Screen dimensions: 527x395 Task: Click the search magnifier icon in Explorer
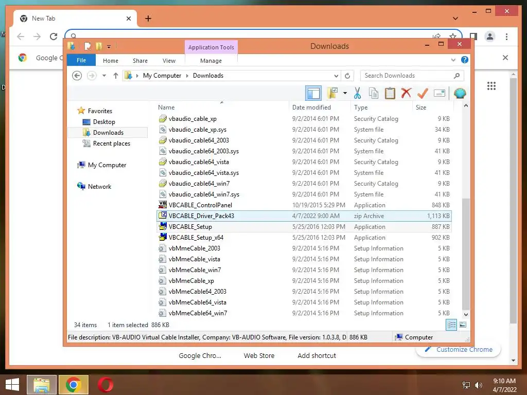coord(456,76)
